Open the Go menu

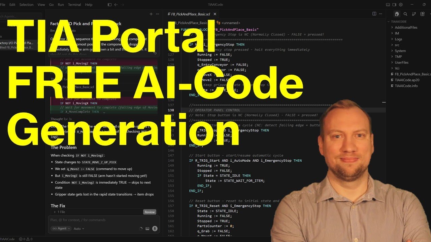[x=52, y=5]
